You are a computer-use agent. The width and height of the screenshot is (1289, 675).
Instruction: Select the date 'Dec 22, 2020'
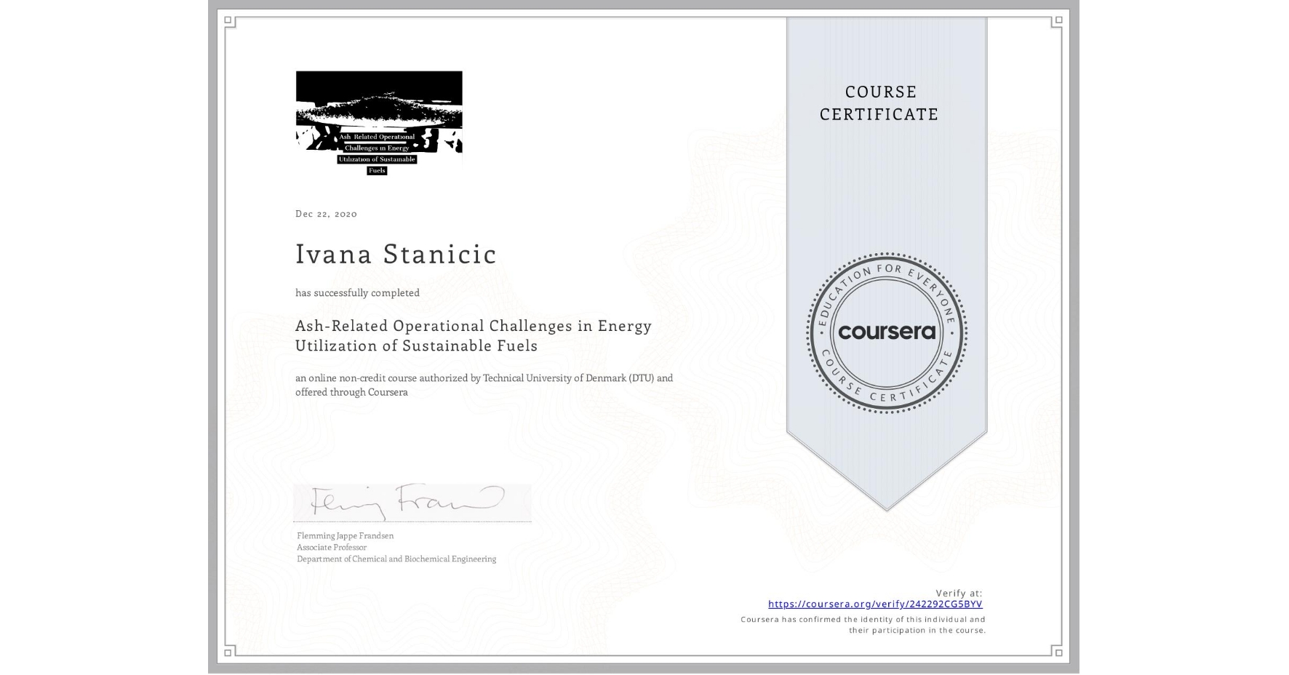(x=325, y=213)
